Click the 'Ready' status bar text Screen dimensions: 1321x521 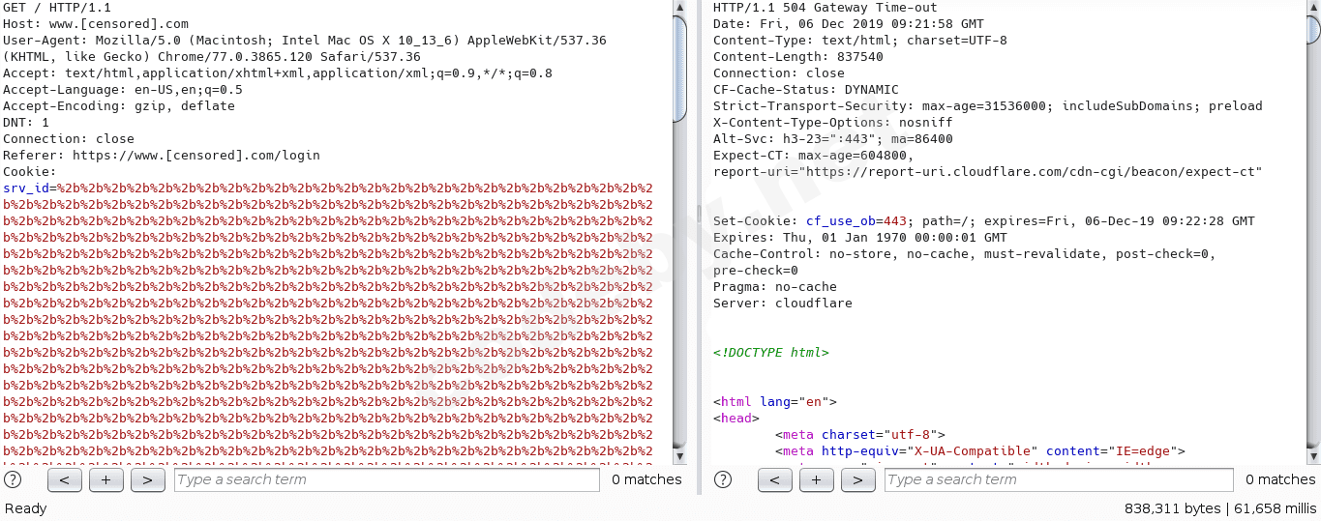[x=25, y=508]
